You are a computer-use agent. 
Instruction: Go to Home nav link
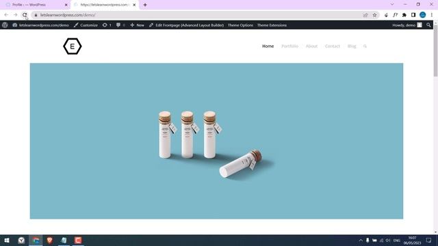click(x=268, y=46)
